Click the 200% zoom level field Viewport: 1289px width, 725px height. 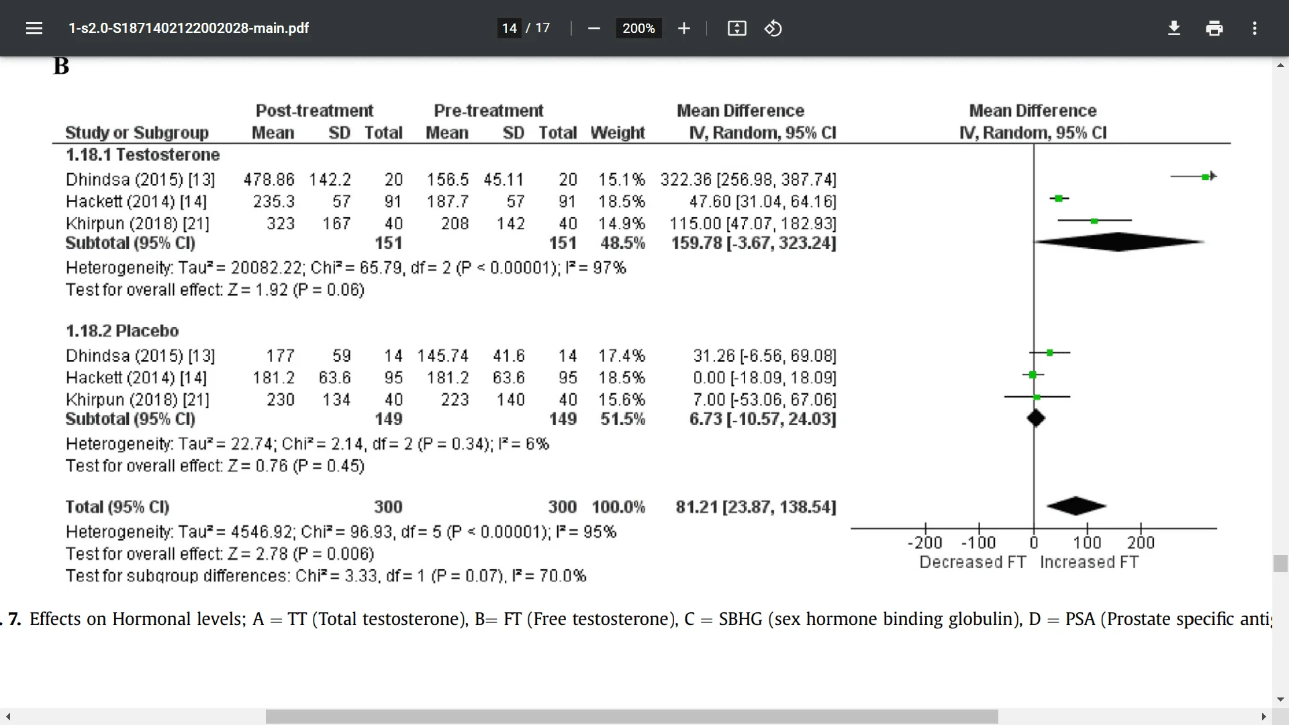(x=638, y=28)
